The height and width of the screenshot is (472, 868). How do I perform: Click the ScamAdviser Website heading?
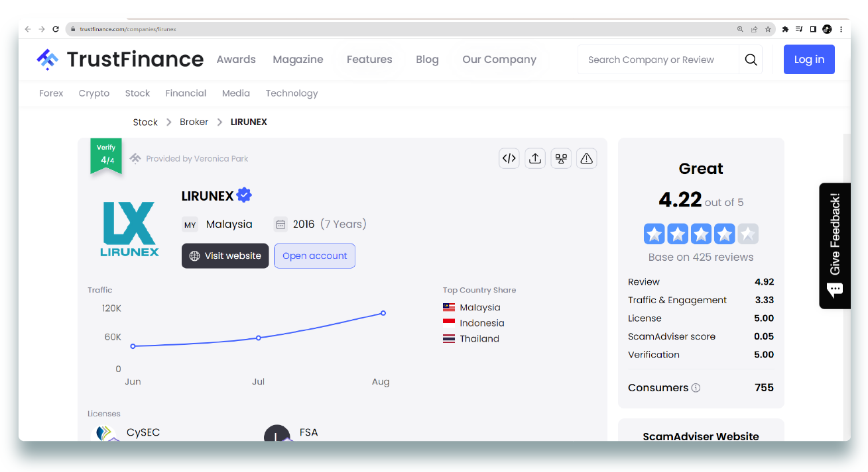[x=701, y=436]
